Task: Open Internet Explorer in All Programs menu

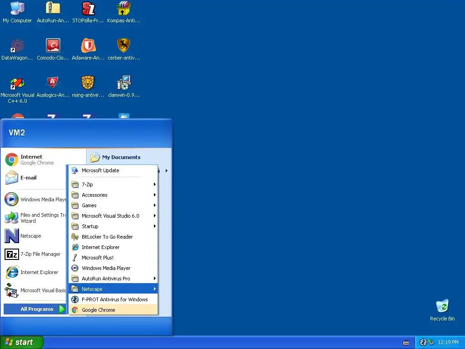Action: 113,247
